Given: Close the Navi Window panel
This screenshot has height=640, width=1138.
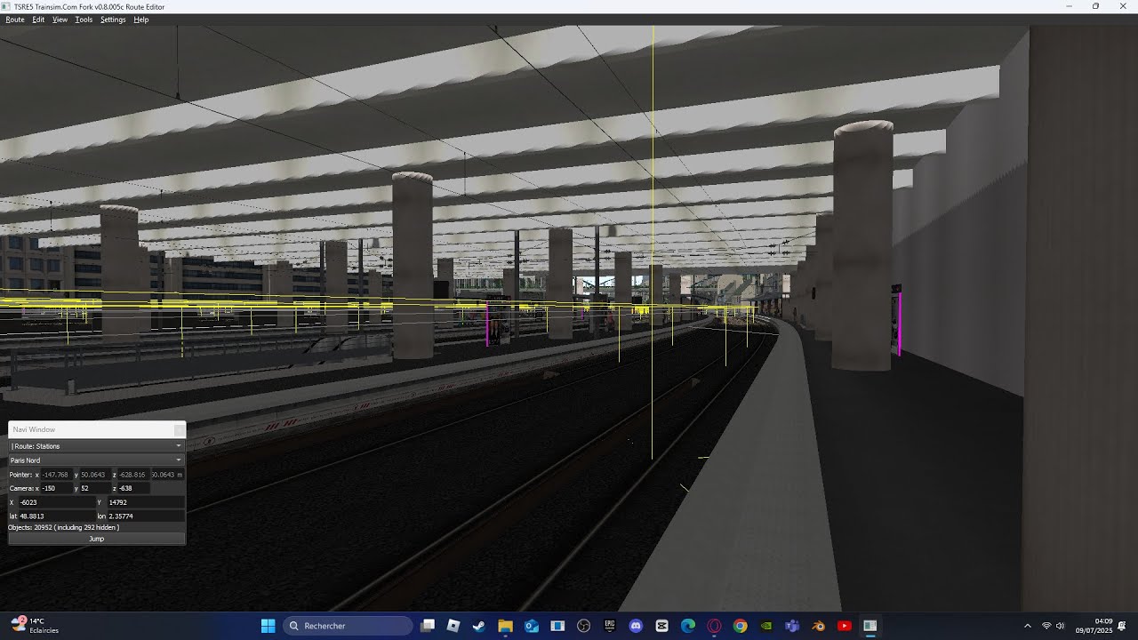Looking at the screenshot, I should tap(179, 429).
